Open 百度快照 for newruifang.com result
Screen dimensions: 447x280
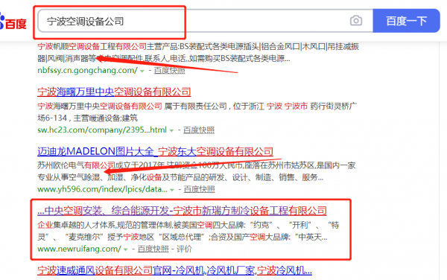tap(153, 249)
